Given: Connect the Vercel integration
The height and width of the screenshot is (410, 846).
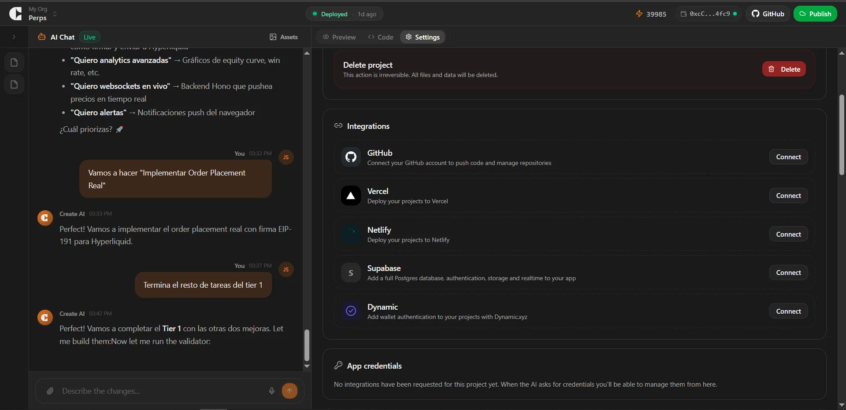Looking at the screenshot, I should [788, 196].
